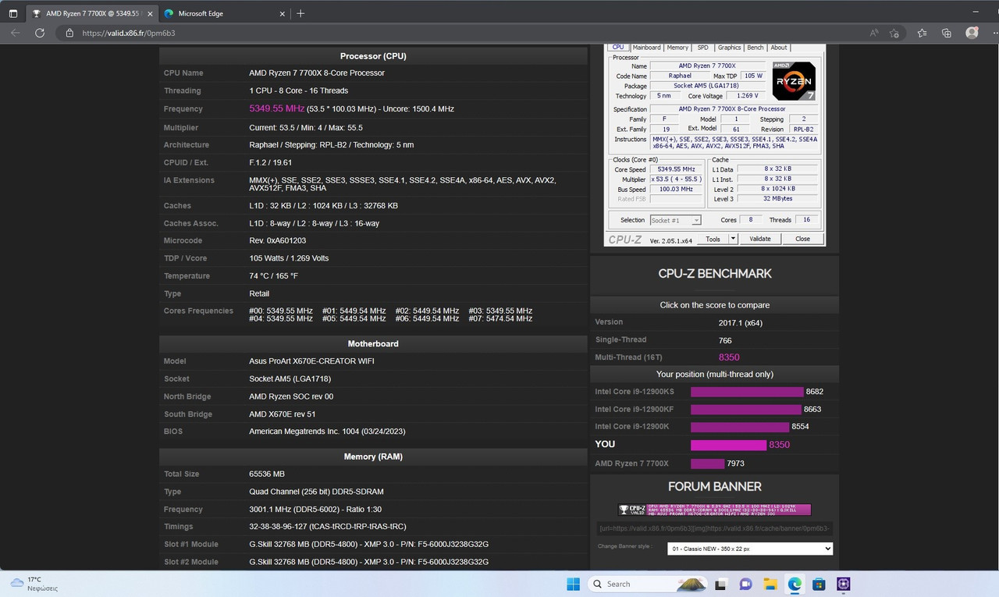Click the Multi-Thread score 8350
The image size is (999, 597).
[x=729, y=357]
